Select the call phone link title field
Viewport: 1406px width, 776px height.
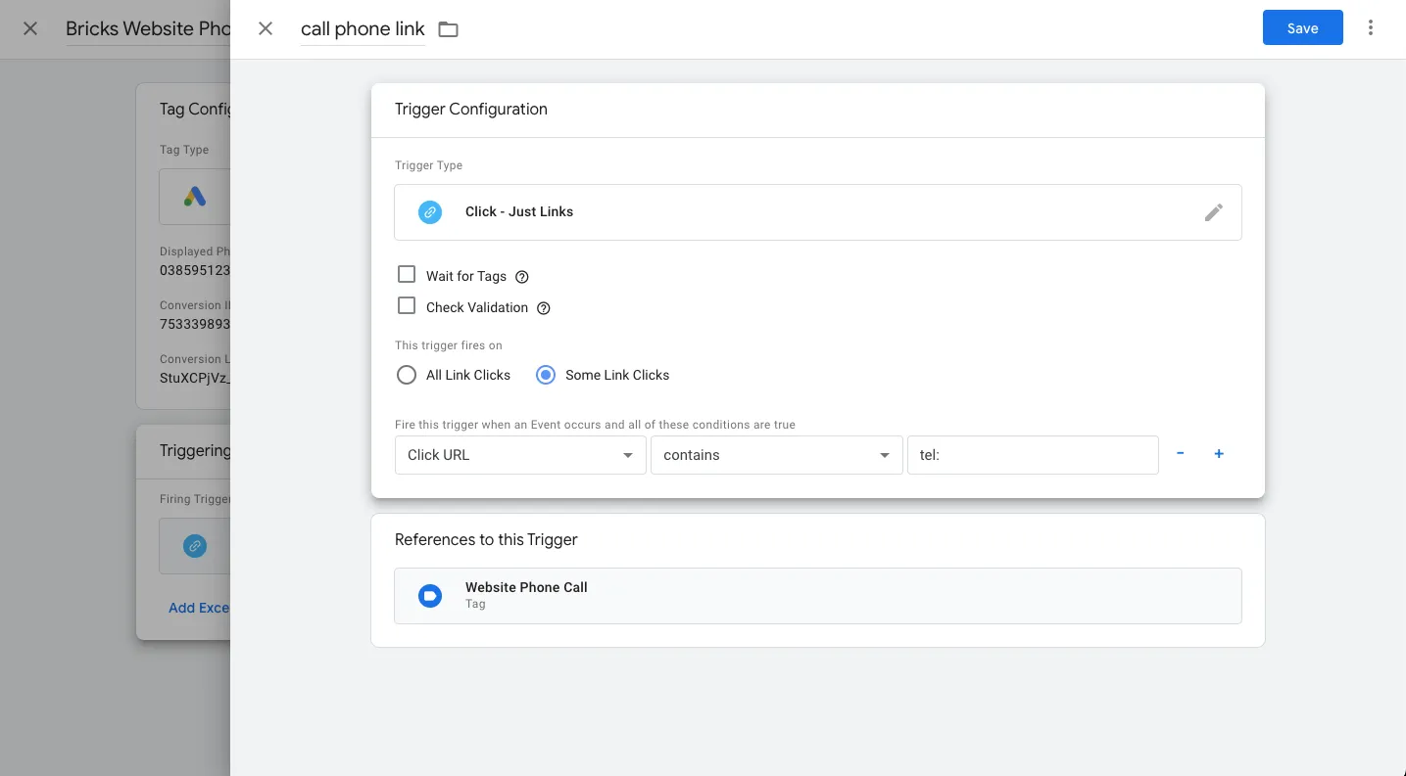(x=363, y=28)
